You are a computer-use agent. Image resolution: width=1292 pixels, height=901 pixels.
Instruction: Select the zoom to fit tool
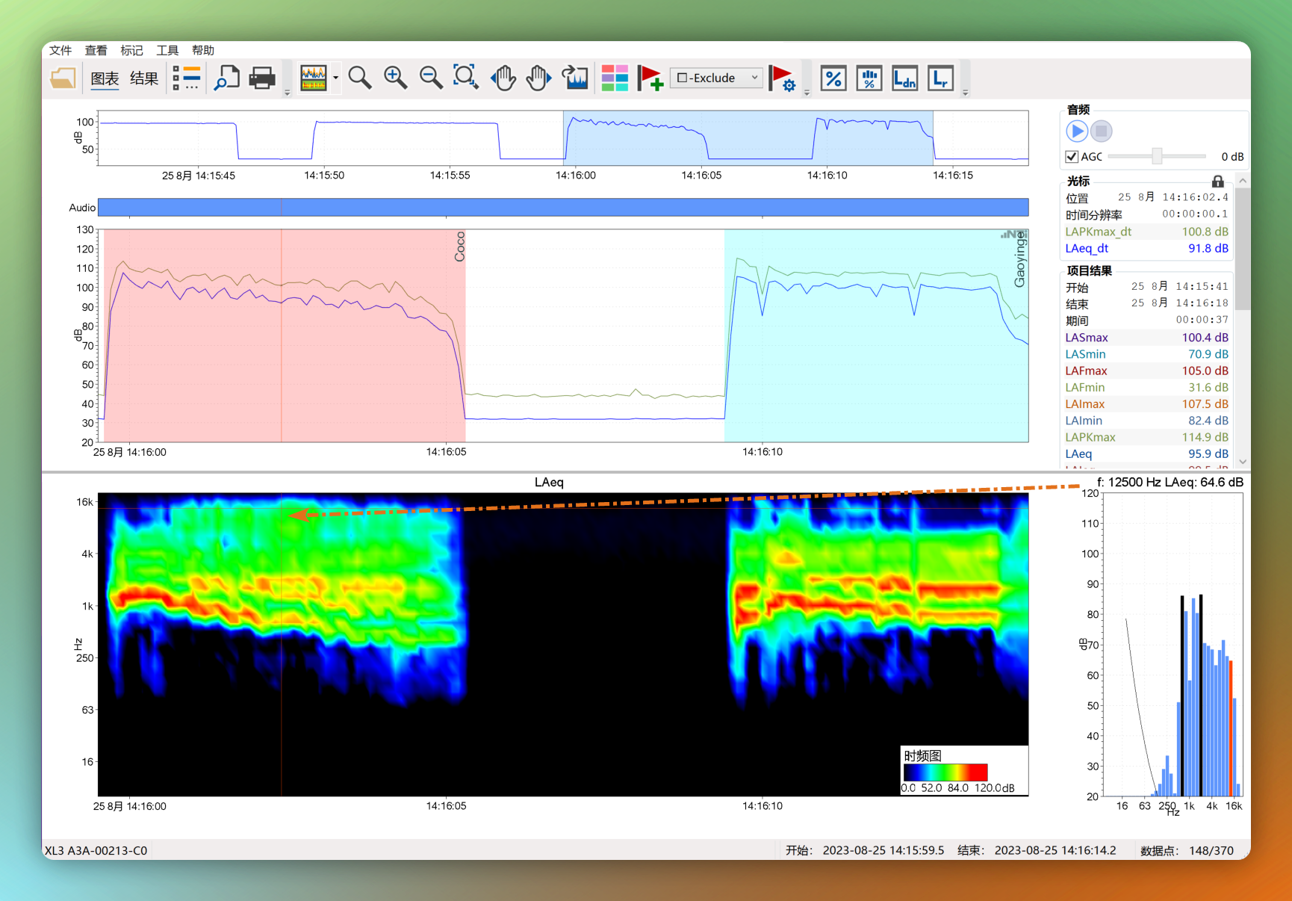coord(465,78)
